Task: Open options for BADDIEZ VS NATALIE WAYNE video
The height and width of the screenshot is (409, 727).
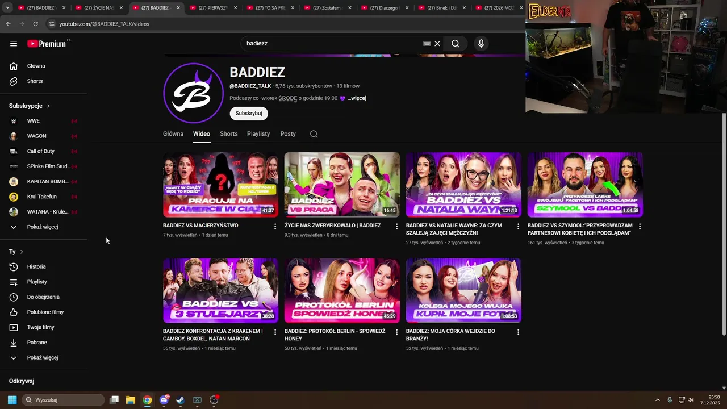Action: pyautogui.click(x=518, y=227)
